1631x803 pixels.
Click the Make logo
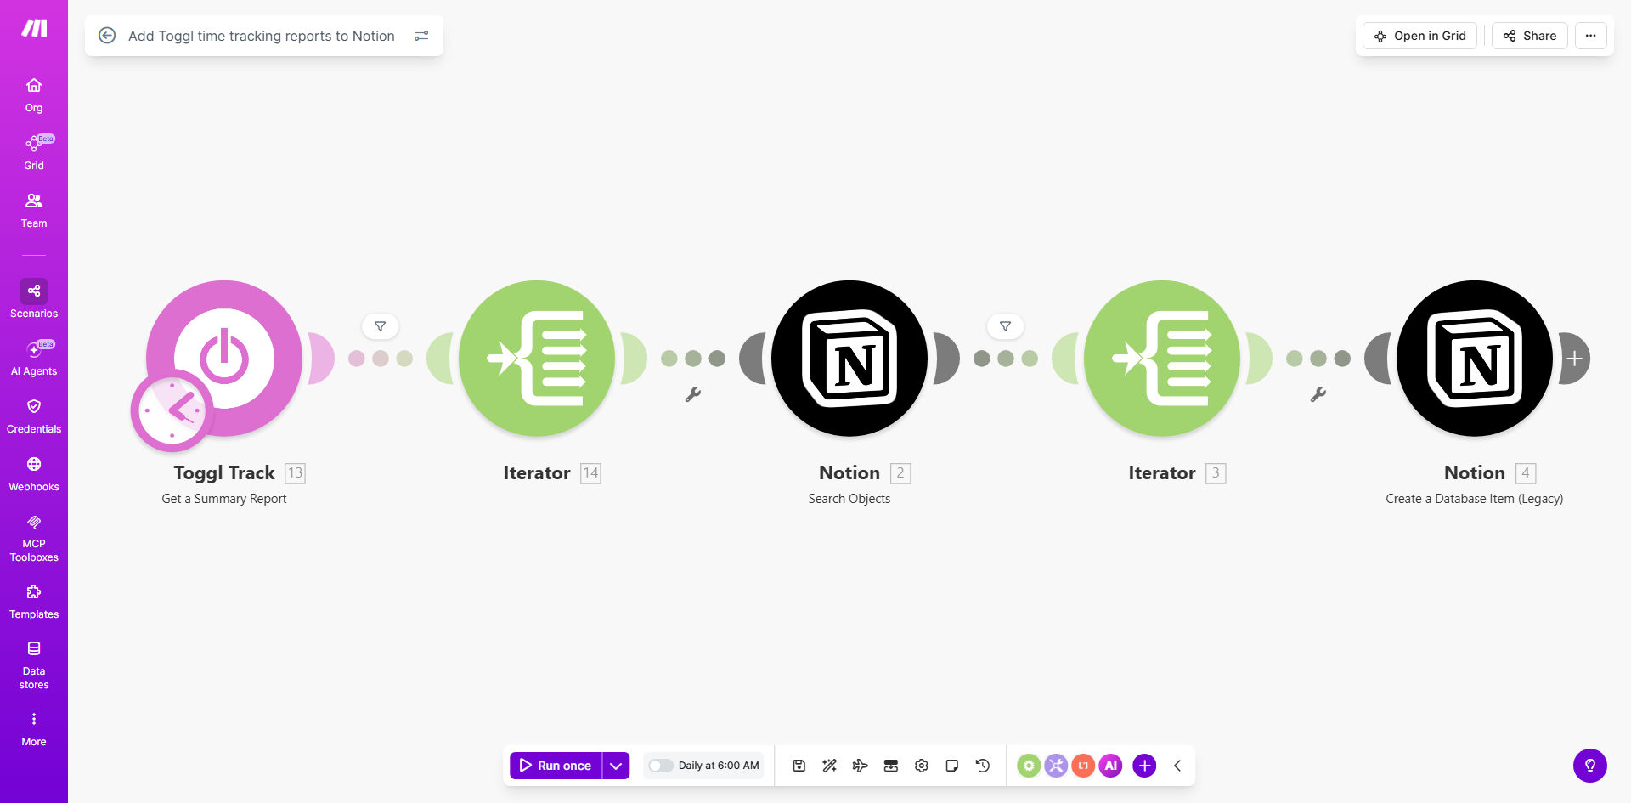(x=34, y=29)
